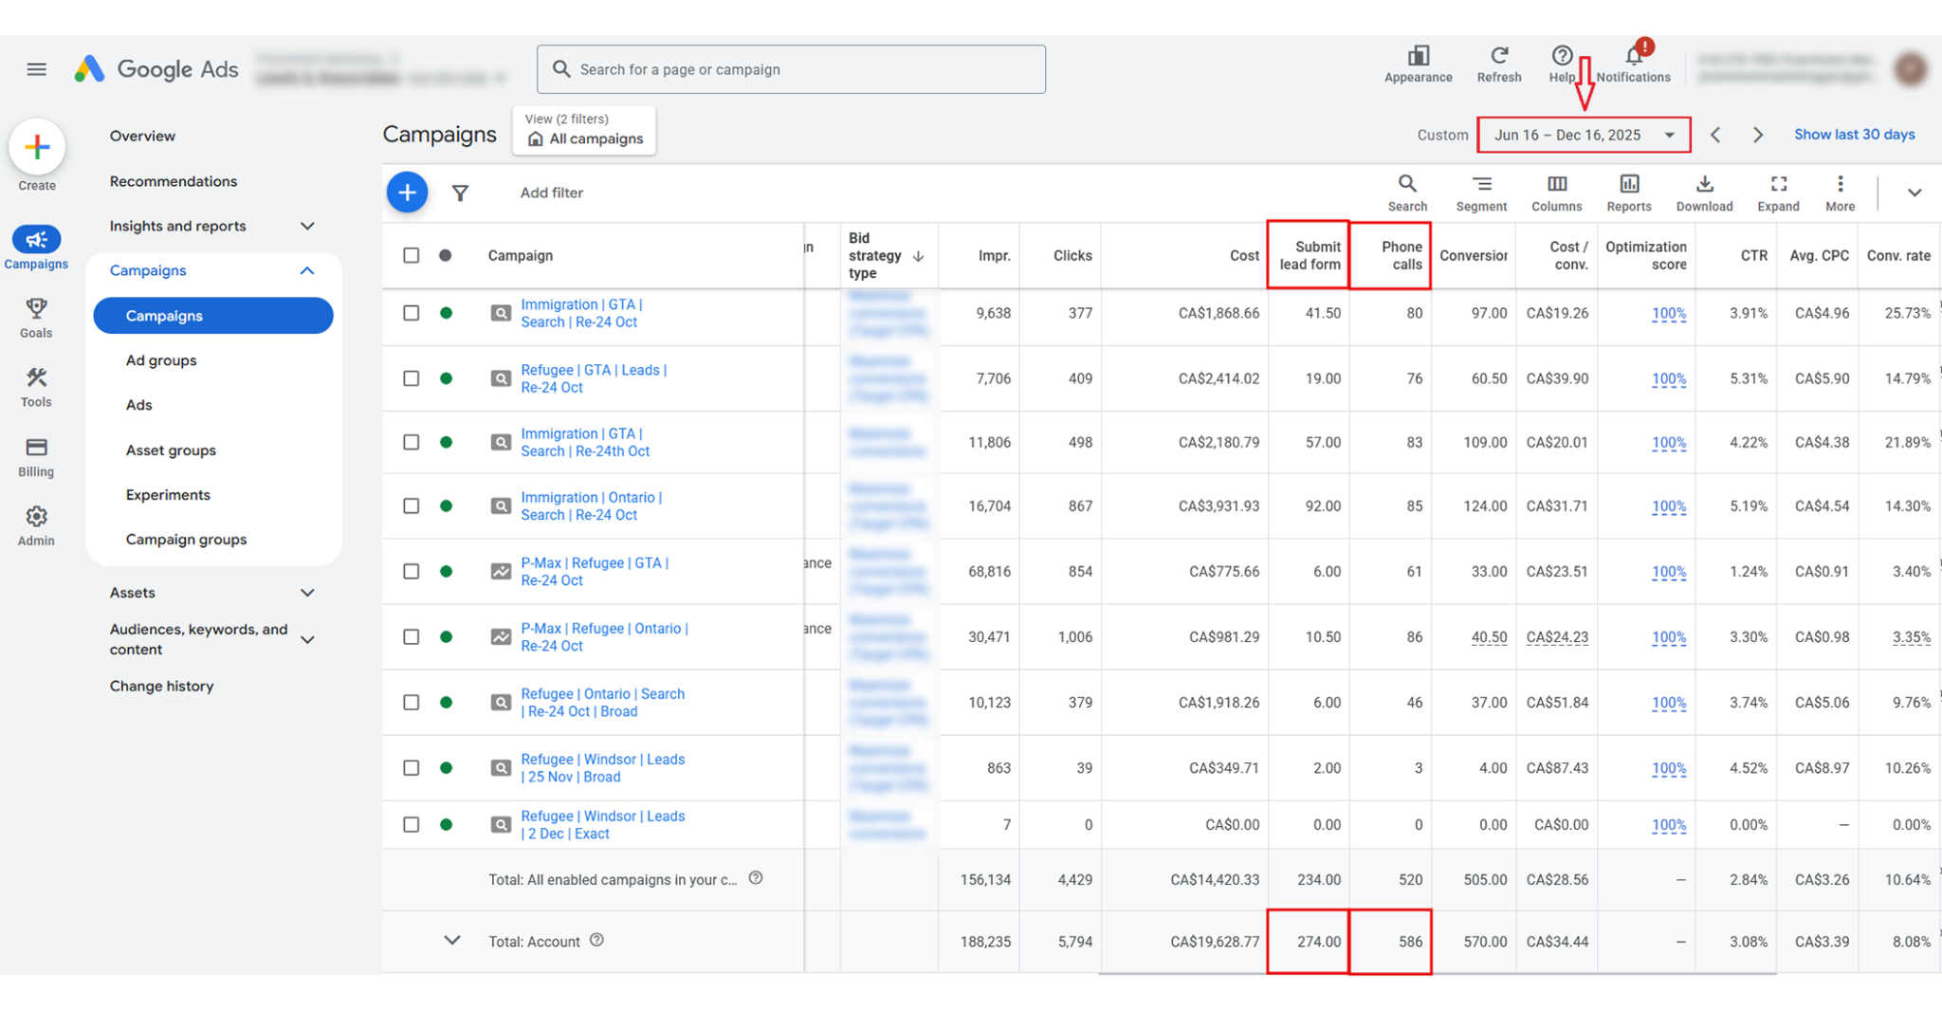Open the date range dropdown Jun 16 – Dec 16, 2025

(1583, 135)
